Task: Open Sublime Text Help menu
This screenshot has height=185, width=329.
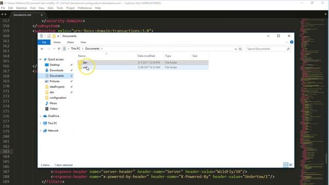Action: pos(98,8)
